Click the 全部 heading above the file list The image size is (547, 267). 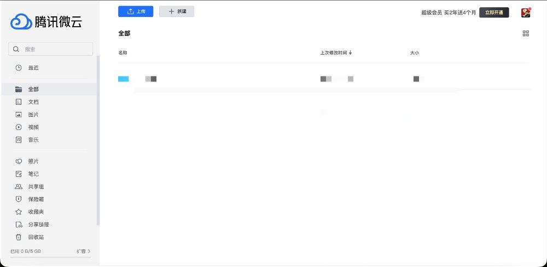click(x=124, y=33)
